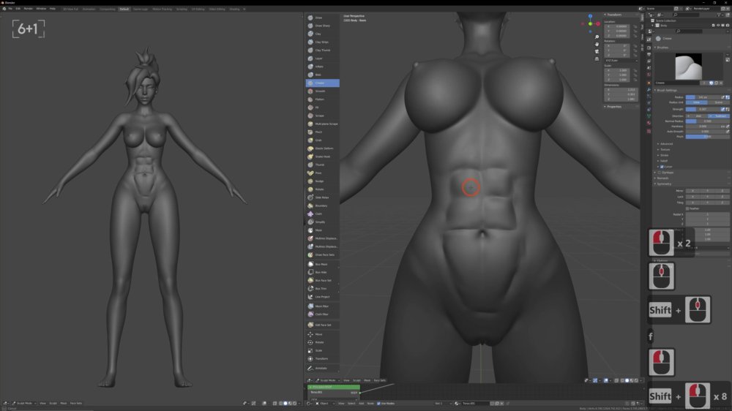Viewport: 732px width, 411px height.
Task: Select the Grab brush
Action: pos(322,140)
